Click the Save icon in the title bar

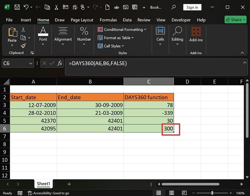(x=17, y=7)
